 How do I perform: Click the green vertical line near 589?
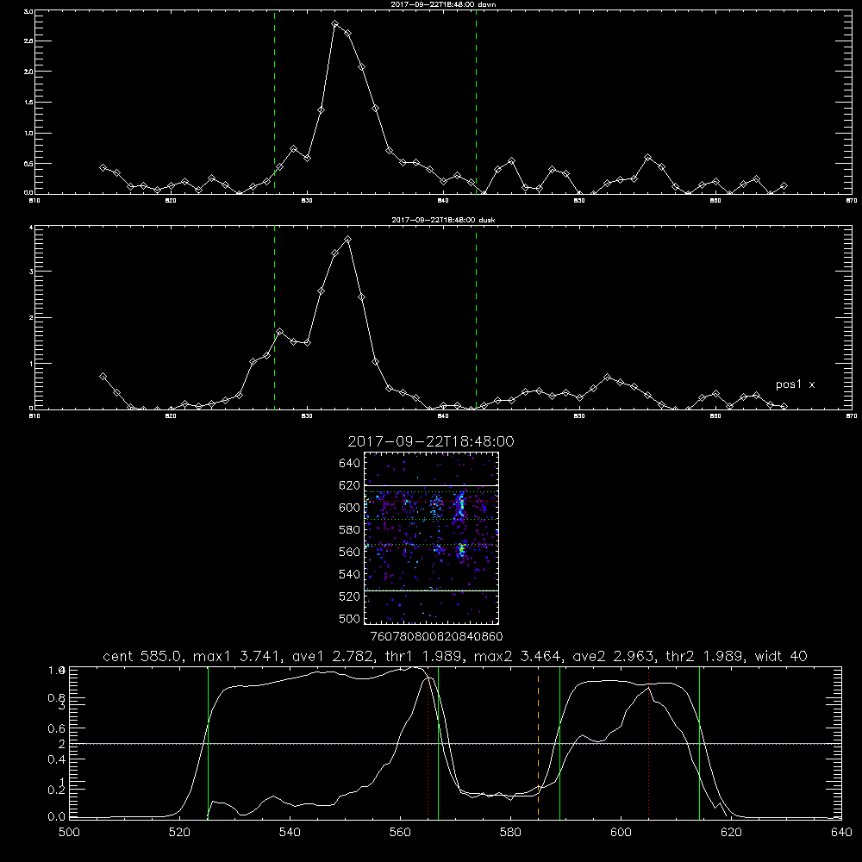(559, 743)
